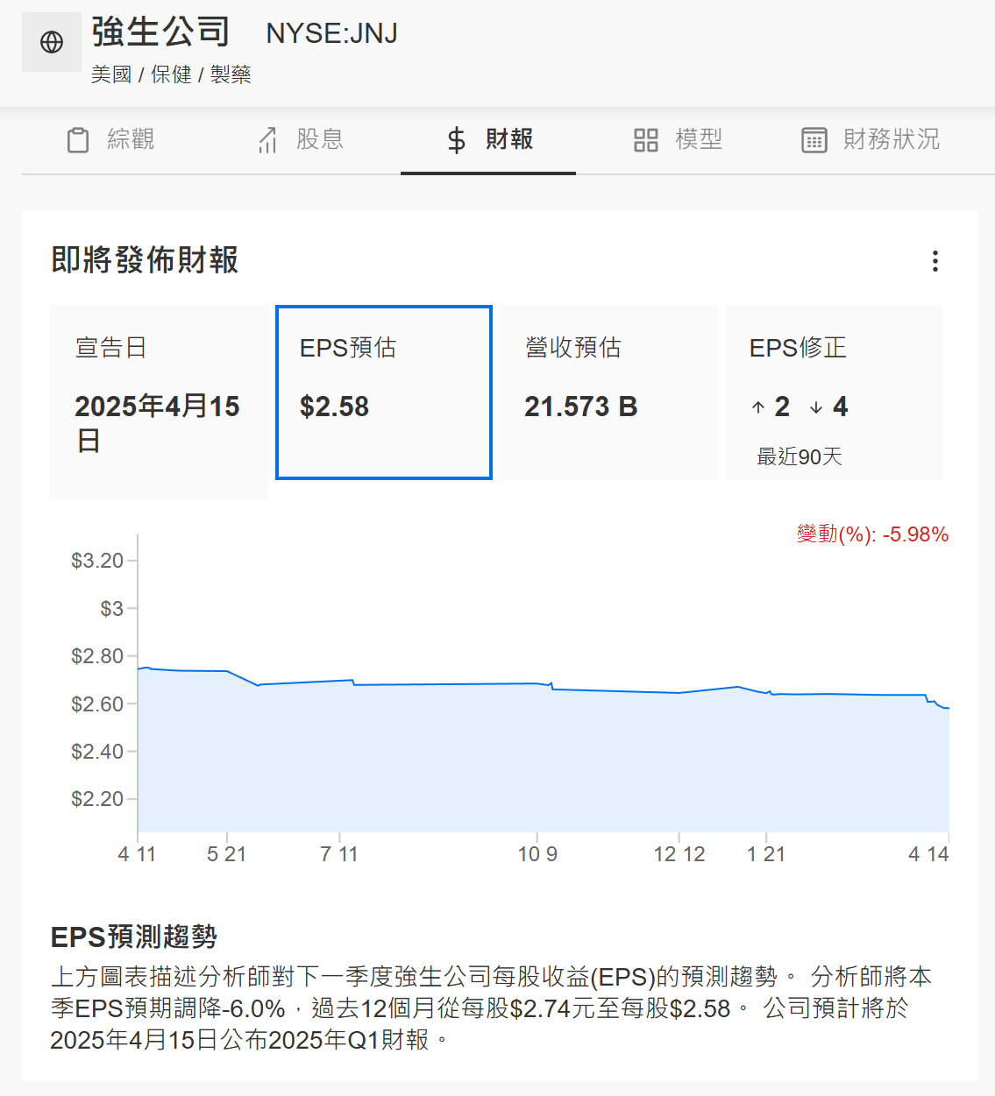Click the dollar icon on the 財報 tab
The height and width of the screenshot is (1096, 995).
[x=456, y=140]
